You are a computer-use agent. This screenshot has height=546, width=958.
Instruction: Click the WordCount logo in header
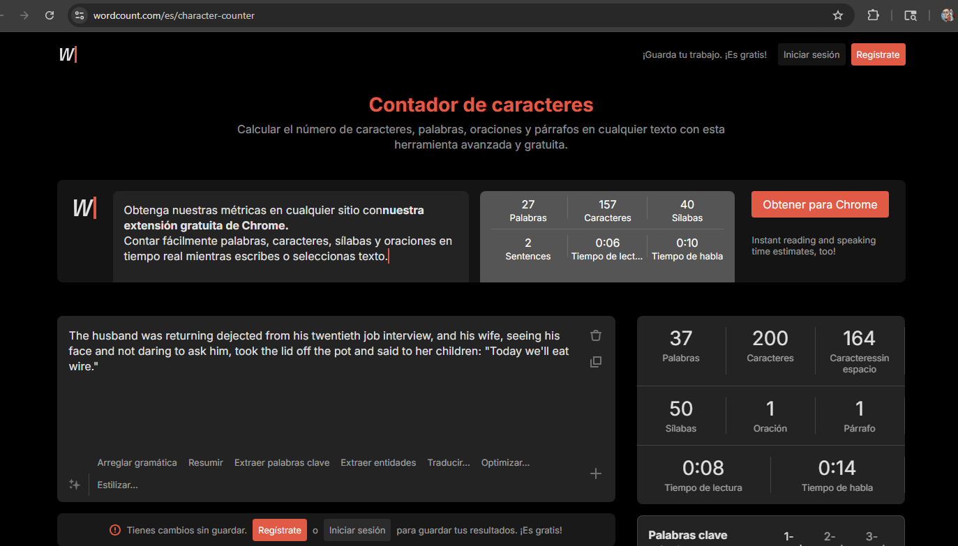pos(68,54)
